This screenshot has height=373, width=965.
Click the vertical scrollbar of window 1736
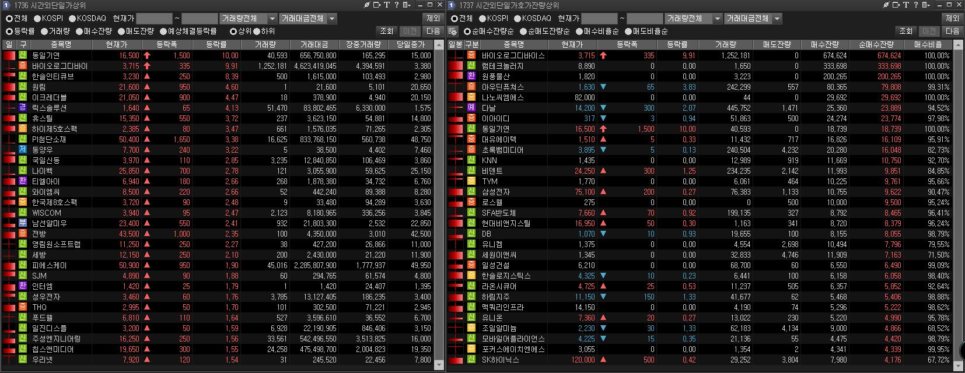click(439, 204)
